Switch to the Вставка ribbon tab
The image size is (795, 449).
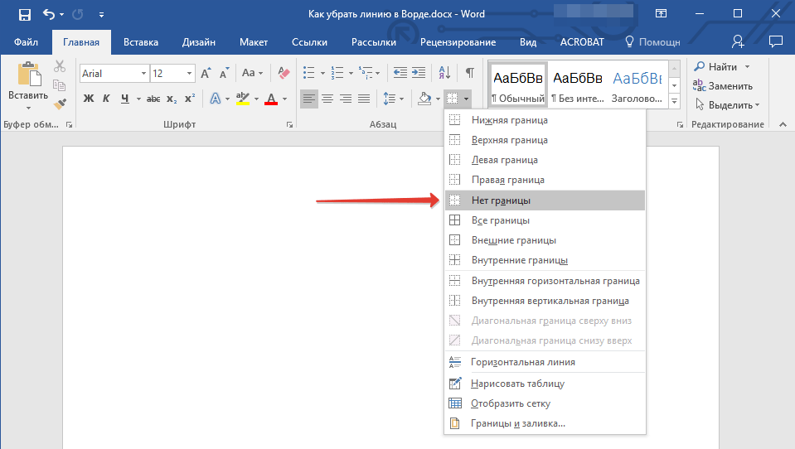click(141, 42)
